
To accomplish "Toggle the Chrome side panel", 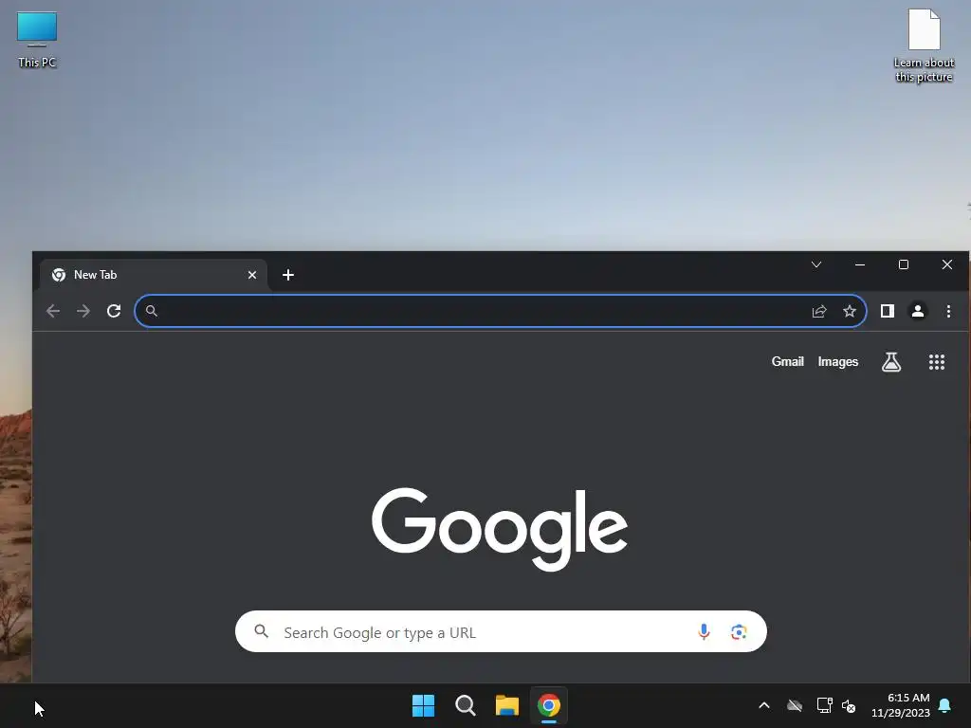I will click(x=888, y=311).
